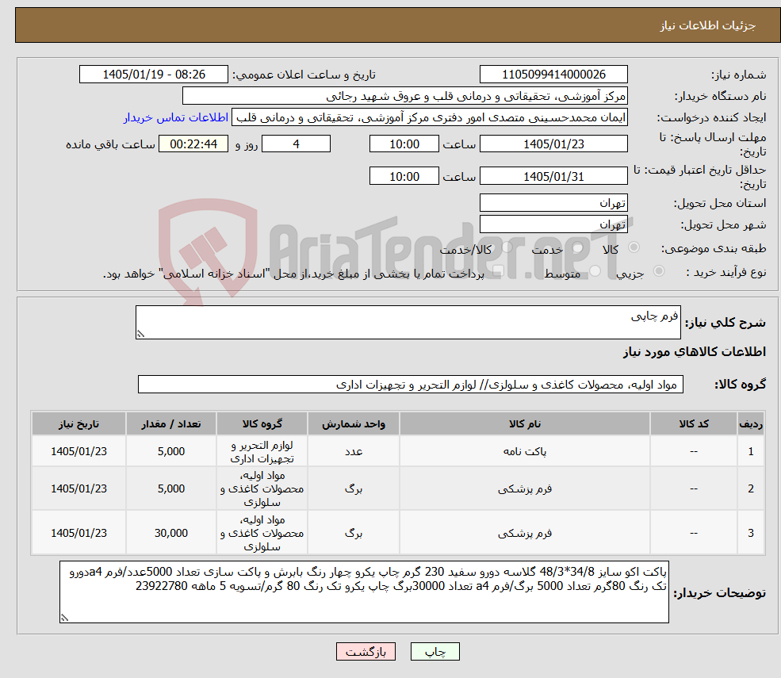Click the resize handle of buyer notes box
The width and height of the screenshot is (781, 678).
pos(64,618)
